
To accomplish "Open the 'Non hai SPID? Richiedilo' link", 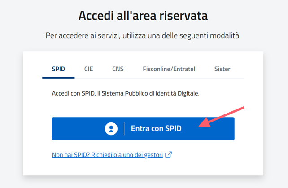I will [x=107, y=155].
